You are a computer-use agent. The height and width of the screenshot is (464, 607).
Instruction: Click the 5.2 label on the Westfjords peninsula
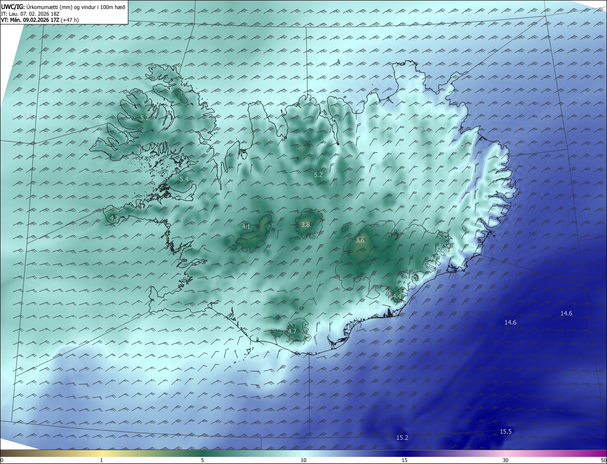pyautogui.click(x=145, y=118)
